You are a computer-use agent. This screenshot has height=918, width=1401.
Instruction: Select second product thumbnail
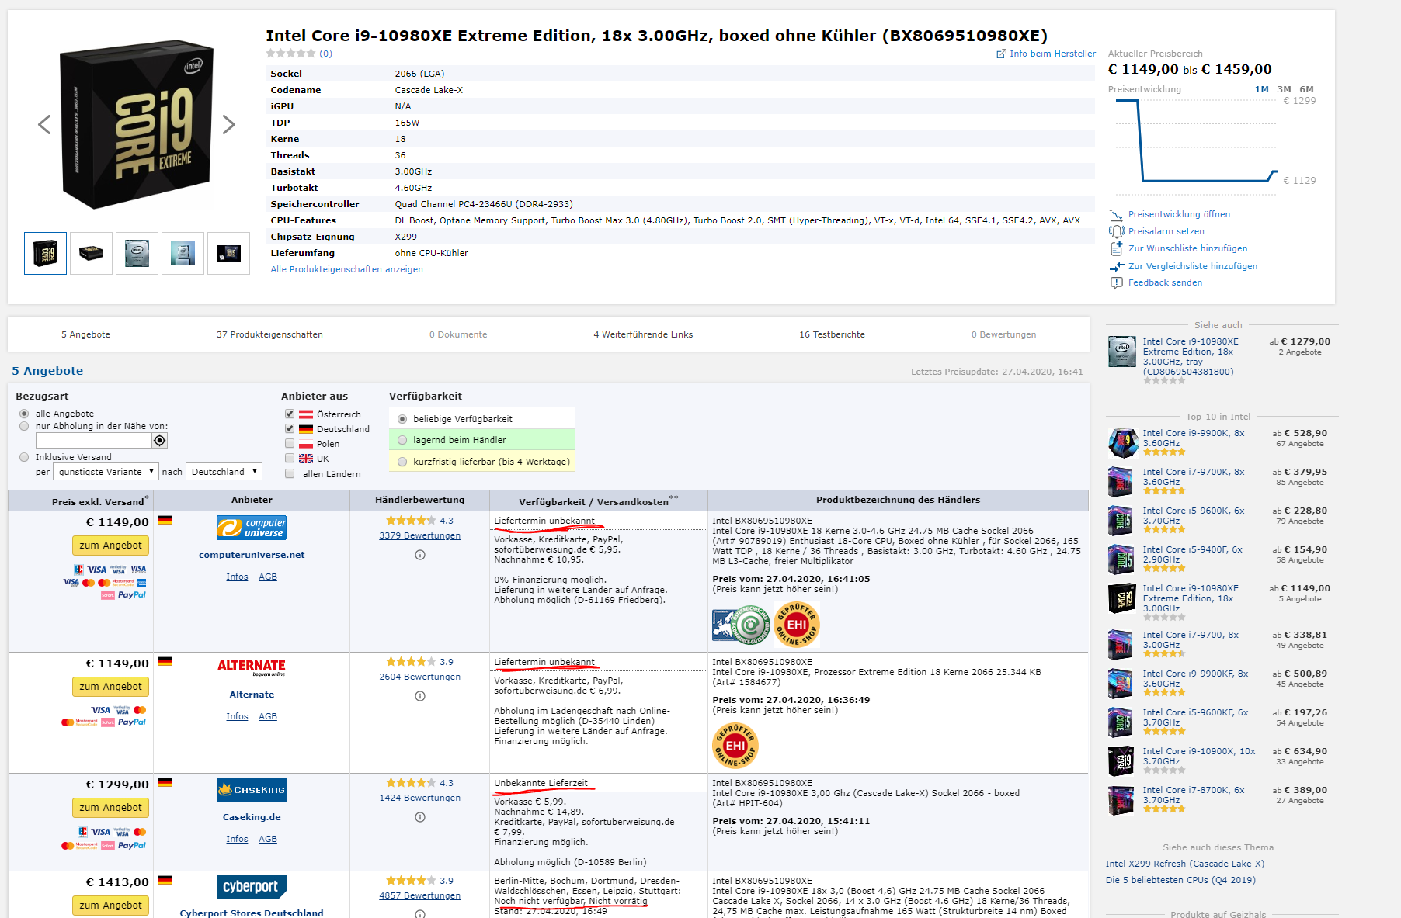[x=91, y=253]
